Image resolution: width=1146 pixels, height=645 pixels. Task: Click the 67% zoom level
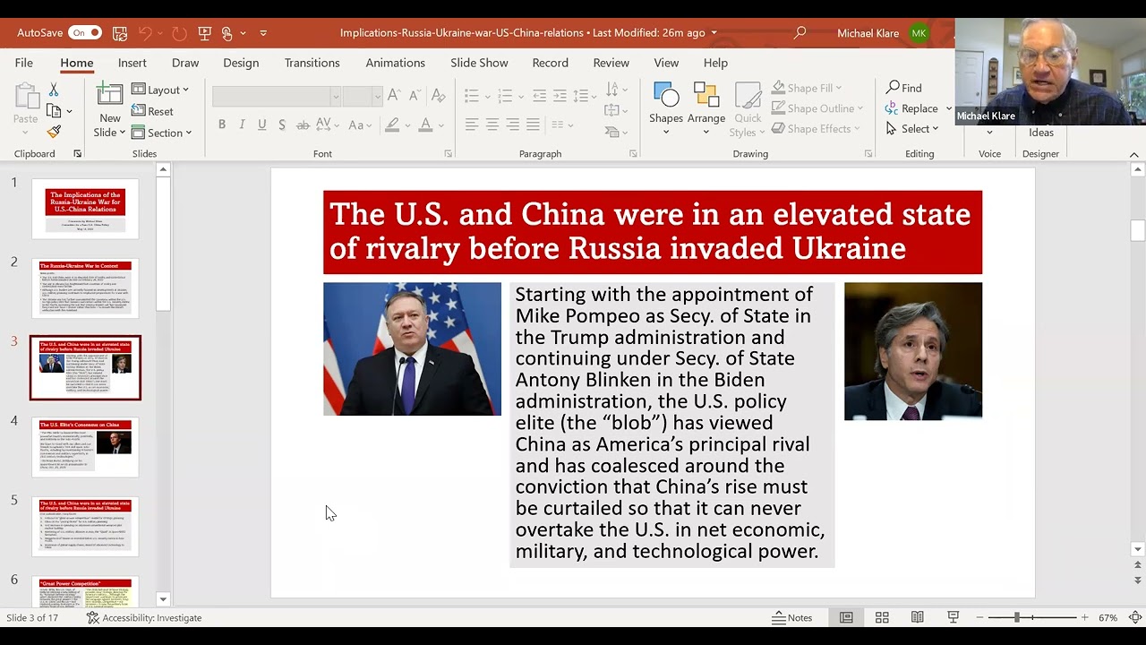click(x=1108, y=617)
